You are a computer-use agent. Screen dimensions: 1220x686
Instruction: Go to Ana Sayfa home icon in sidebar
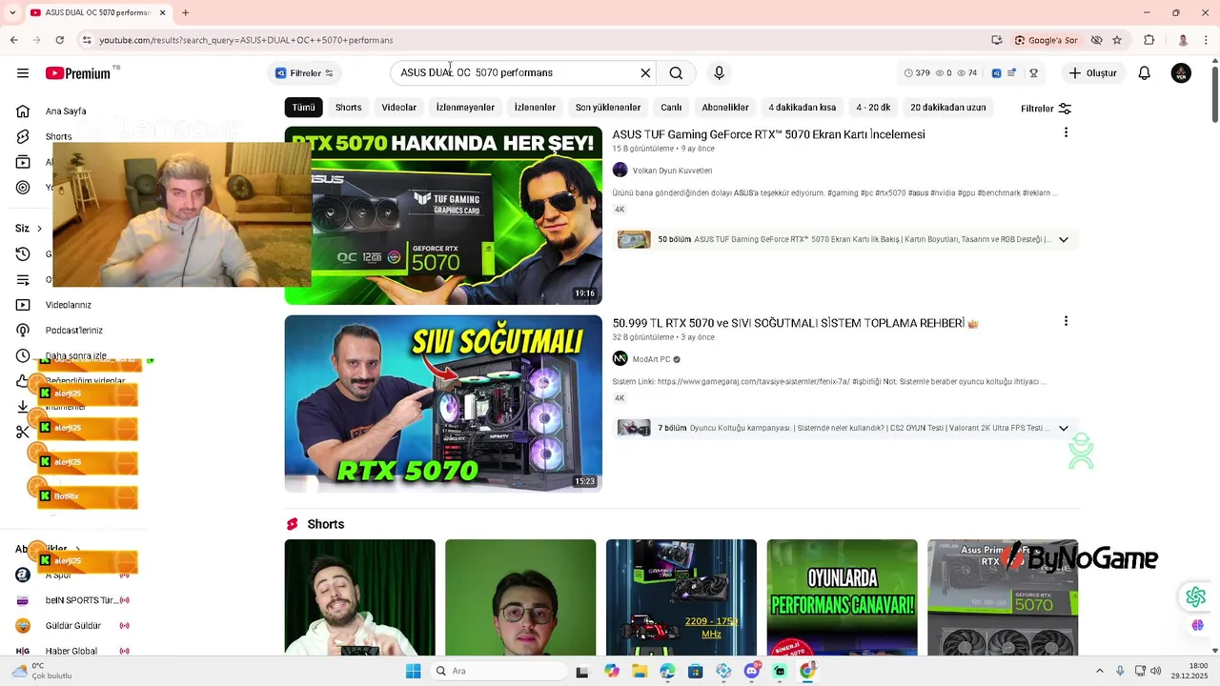23,111
